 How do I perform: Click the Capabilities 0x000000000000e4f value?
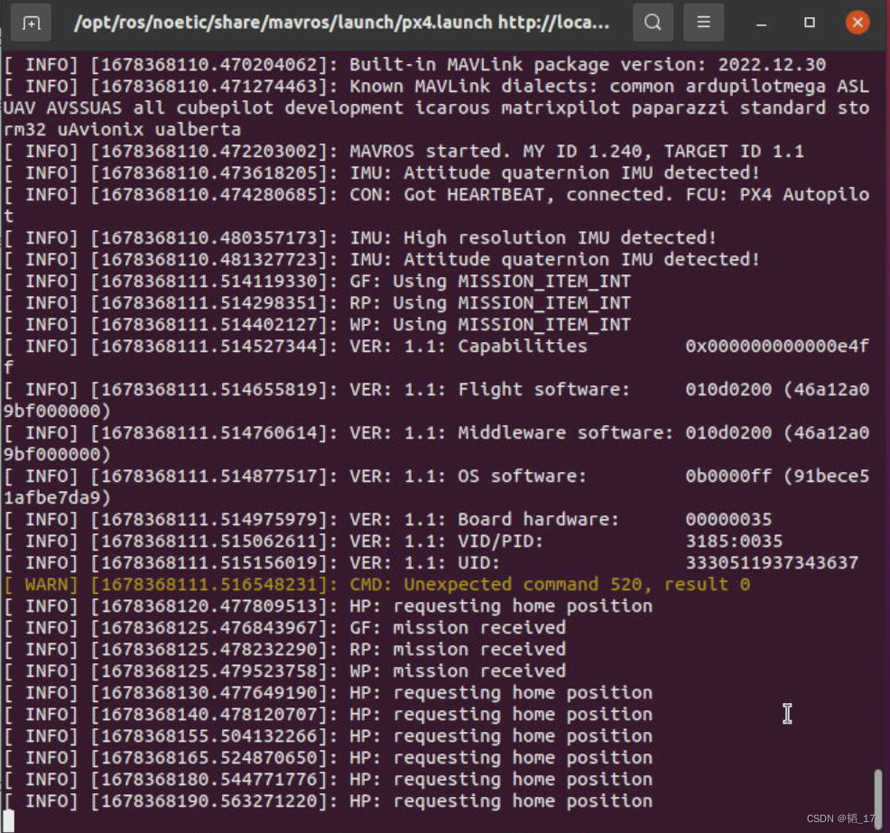tap(777, 347)
